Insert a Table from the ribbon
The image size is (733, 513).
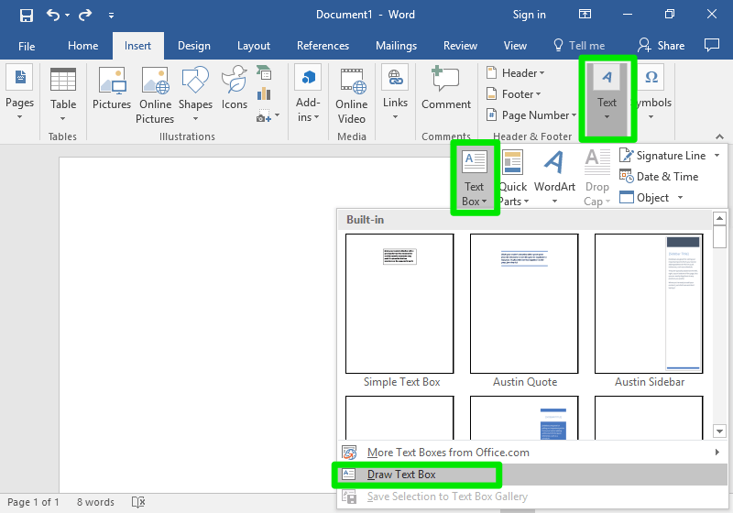[63, 93]
